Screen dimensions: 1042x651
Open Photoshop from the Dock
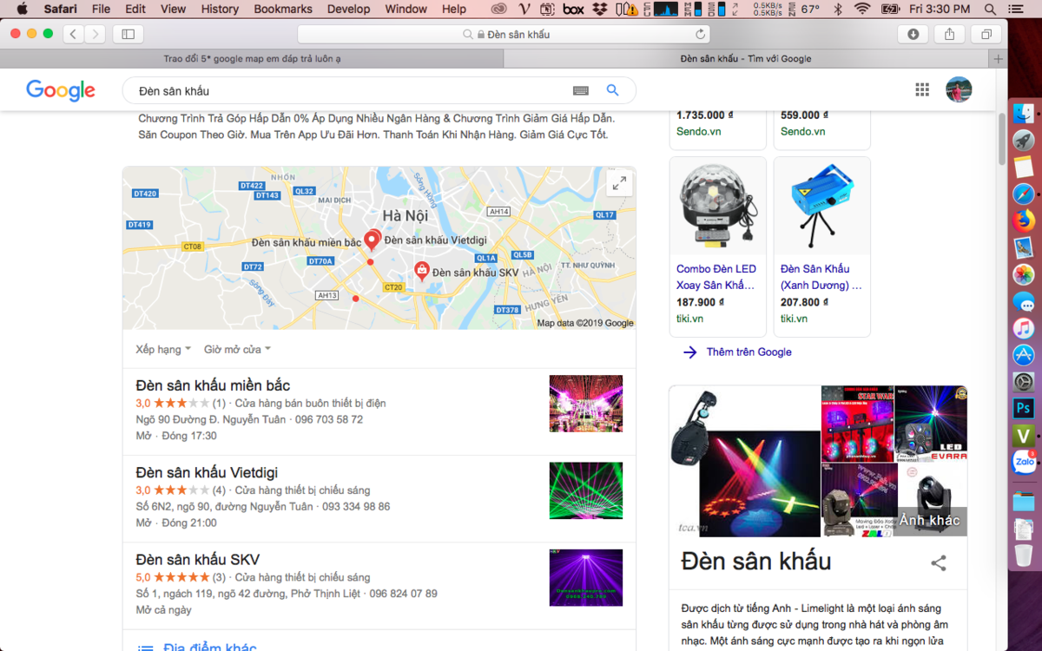click(x=1024, y=409)
